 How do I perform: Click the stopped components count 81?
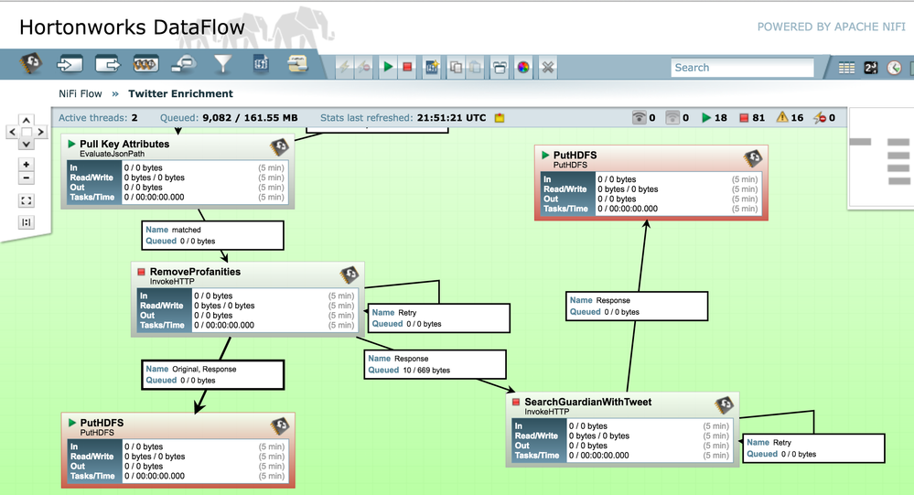point(752,118)
